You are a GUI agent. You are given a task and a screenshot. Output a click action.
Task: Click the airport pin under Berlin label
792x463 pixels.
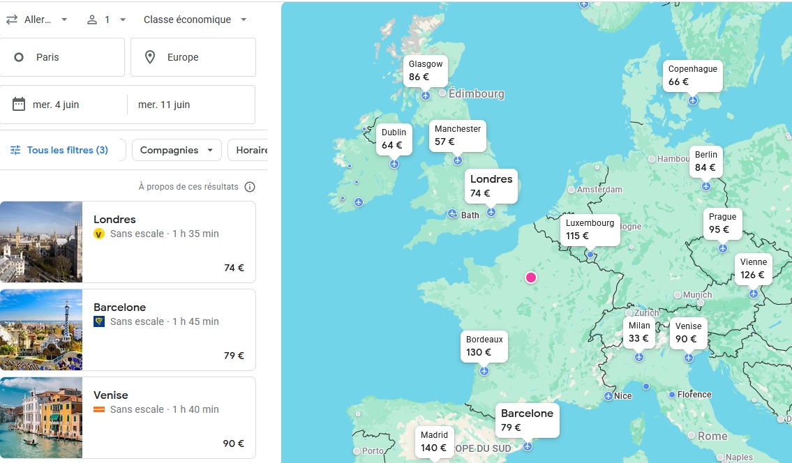706,186
